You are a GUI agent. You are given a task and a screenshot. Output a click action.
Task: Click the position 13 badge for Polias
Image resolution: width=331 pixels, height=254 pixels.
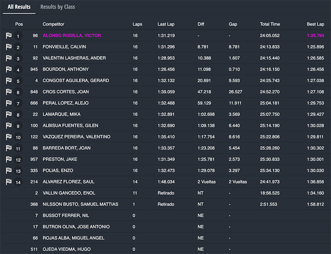tap(18, 170)
